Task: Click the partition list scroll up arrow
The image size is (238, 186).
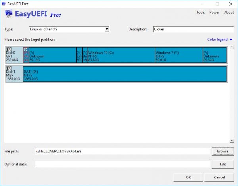Action: [232, 47]
